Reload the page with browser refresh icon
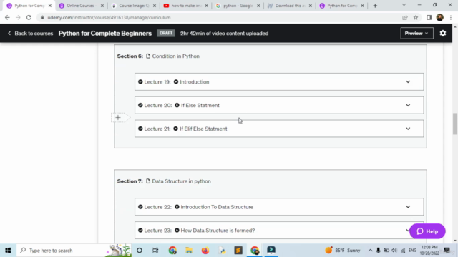 (29, 17)
